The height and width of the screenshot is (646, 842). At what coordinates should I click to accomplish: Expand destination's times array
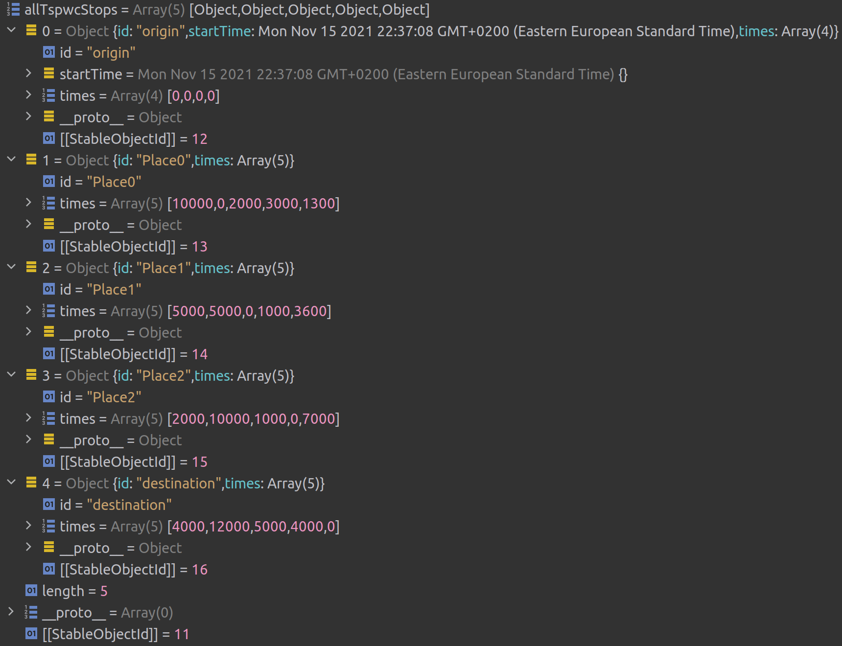tap(29, 526)
